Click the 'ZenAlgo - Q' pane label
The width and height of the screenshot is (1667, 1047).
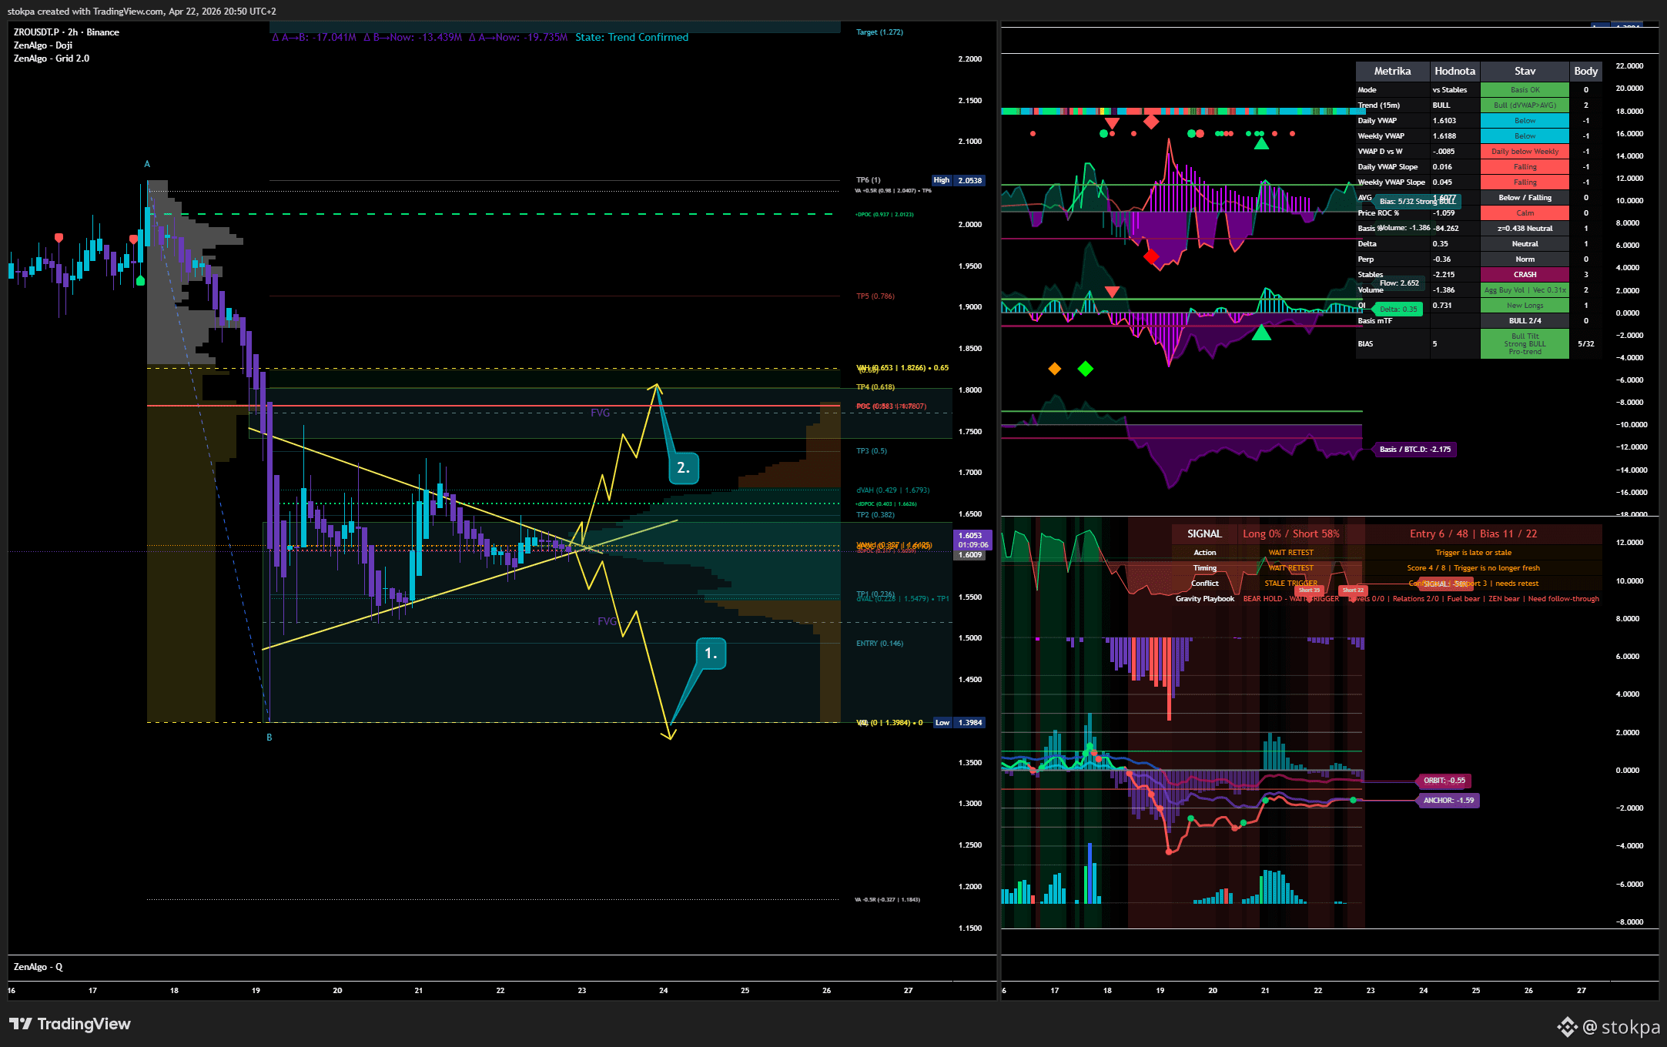coord(38,967)
